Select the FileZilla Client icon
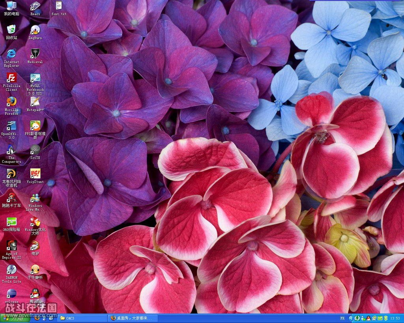 click(x=11, y=82)
